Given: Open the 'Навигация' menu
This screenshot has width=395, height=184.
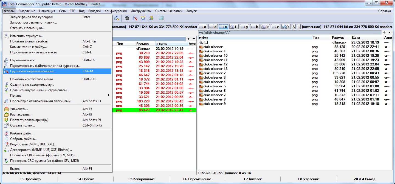Looking at the screenshot, I should pyautogui.click(x=47, y=11).
